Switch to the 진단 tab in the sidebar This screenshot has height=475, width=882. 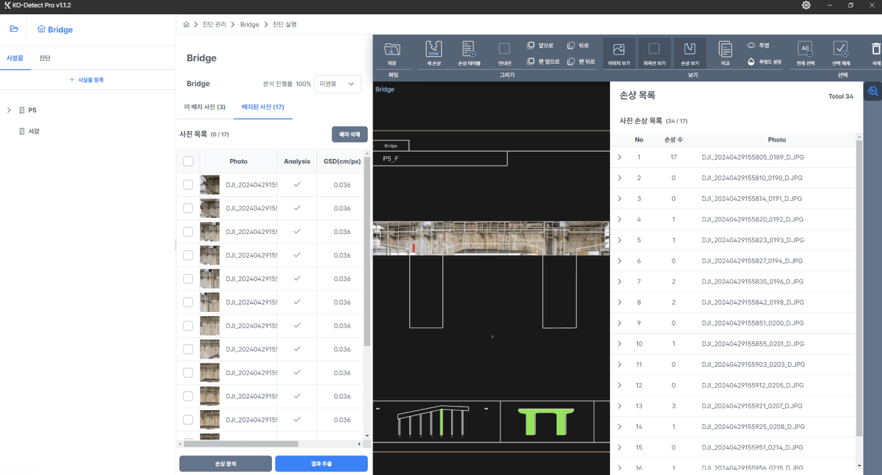[45, 58]
